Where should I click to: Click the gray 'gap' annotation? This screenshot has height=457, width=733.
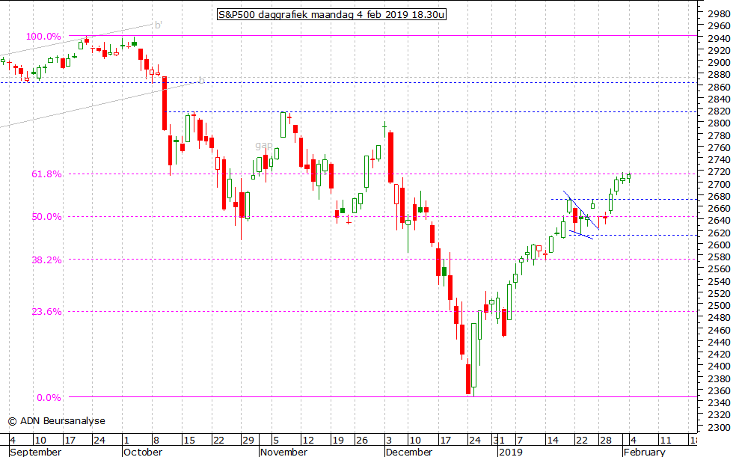[x=263, y=145]
